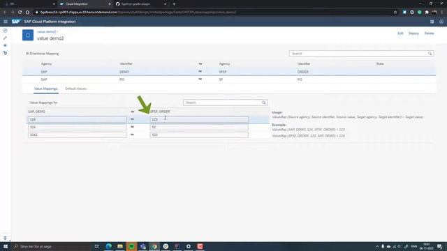Click target value field containing 523
The height and width of the screenshot is (251, 447).
pyautogui.click(x=199, y=135)
